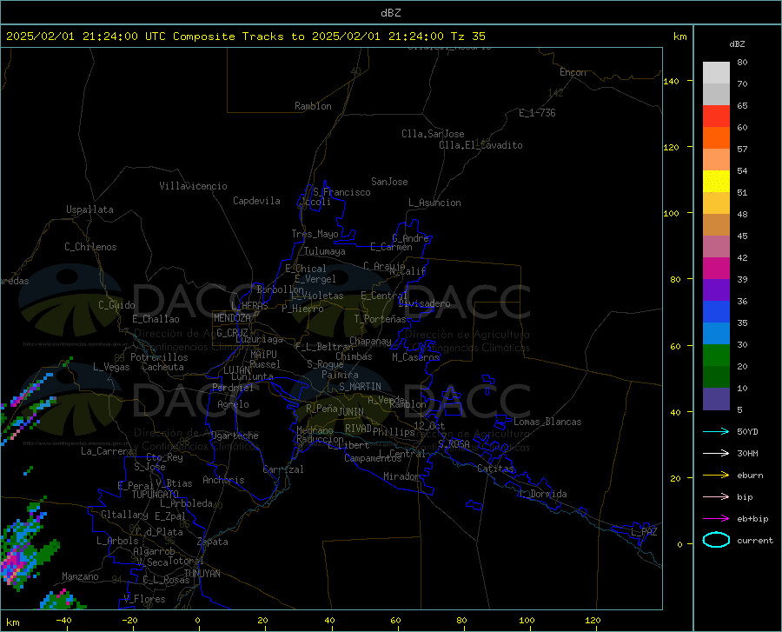Click the eb+bip magenta arrow legend icon
This screenshot has height=632, width=782.
716,519
